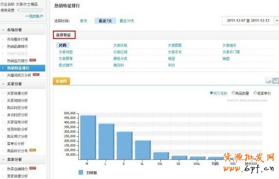
Task: Open 商品标价分布 in the sidebar
Action: click(x=17, y=151)
